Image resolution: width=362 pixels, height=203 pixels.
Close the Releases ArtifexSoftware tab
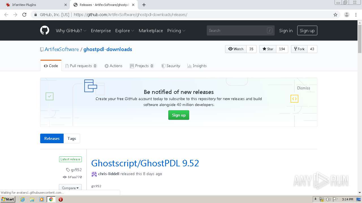133,5
